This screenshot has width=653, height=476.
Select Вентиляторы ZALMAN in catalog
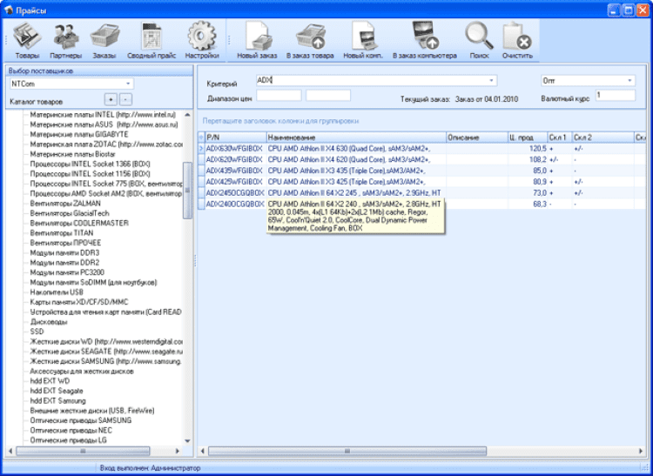point(65,204)
